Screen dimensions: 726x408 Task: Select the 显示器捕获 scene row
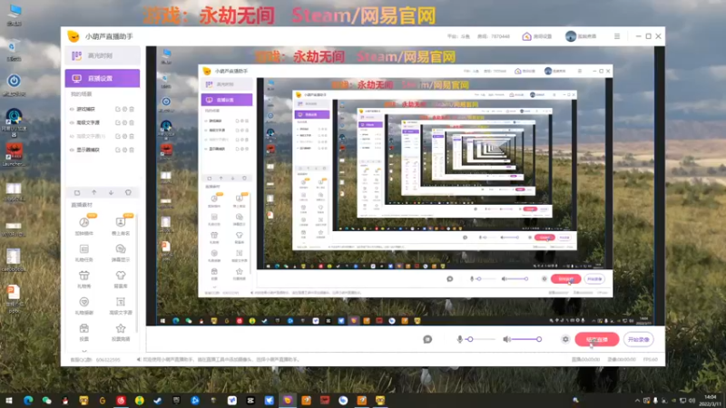click(x=103, y=150)
